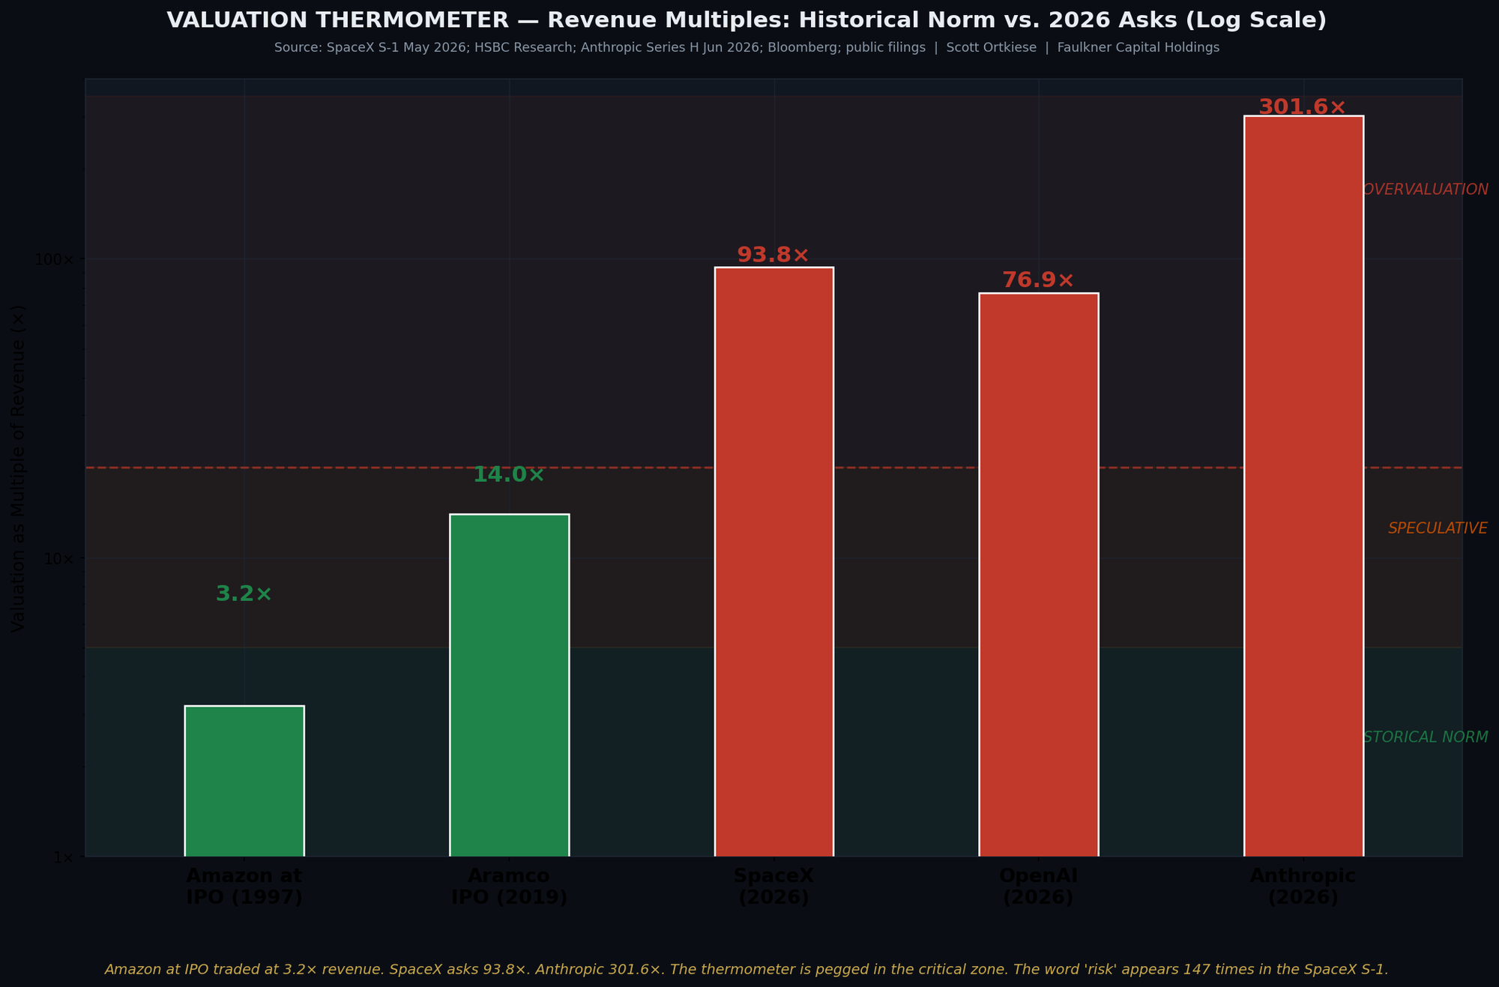Click the Amazon at IPO green bar
Image resolution: width=1499 pixels, height=987 pixels.
pos(244,781)
